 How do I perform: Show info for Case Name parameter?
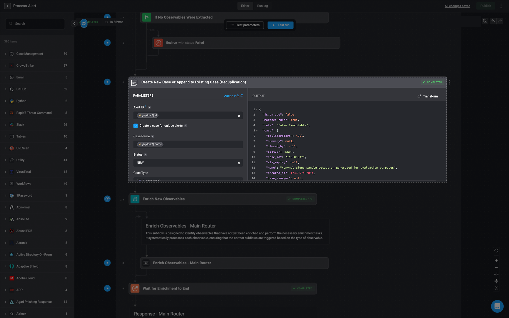pos(153,136)
